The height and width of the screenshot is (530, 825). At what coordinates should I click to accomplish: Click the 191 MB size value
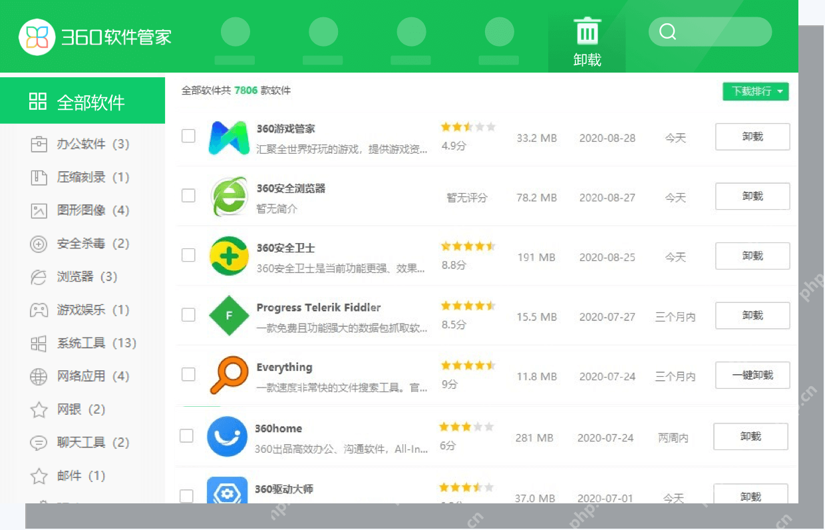[537, 257]
